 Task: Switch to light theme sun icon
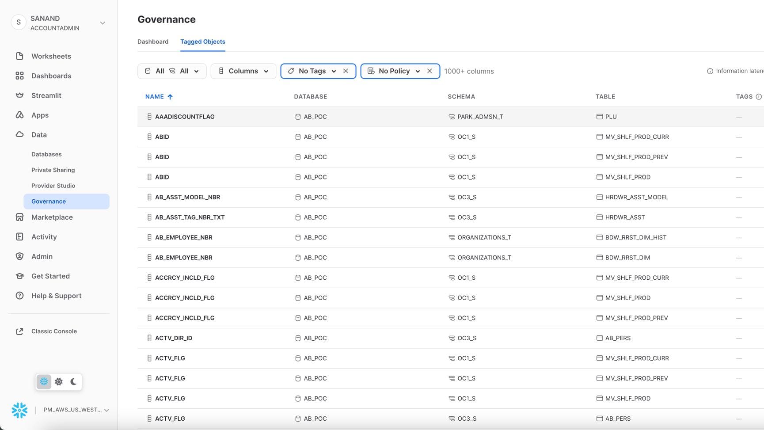pyautogui.click(x=59, y=381)
